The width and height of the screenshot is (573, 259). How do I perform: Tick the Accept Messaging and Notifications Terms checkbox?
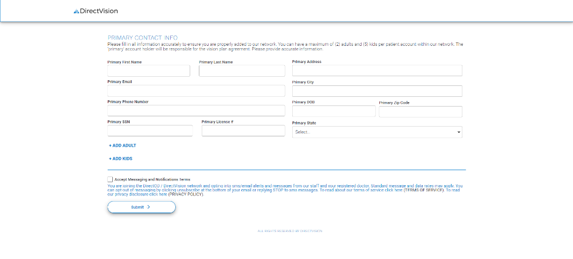coord(110,179)
